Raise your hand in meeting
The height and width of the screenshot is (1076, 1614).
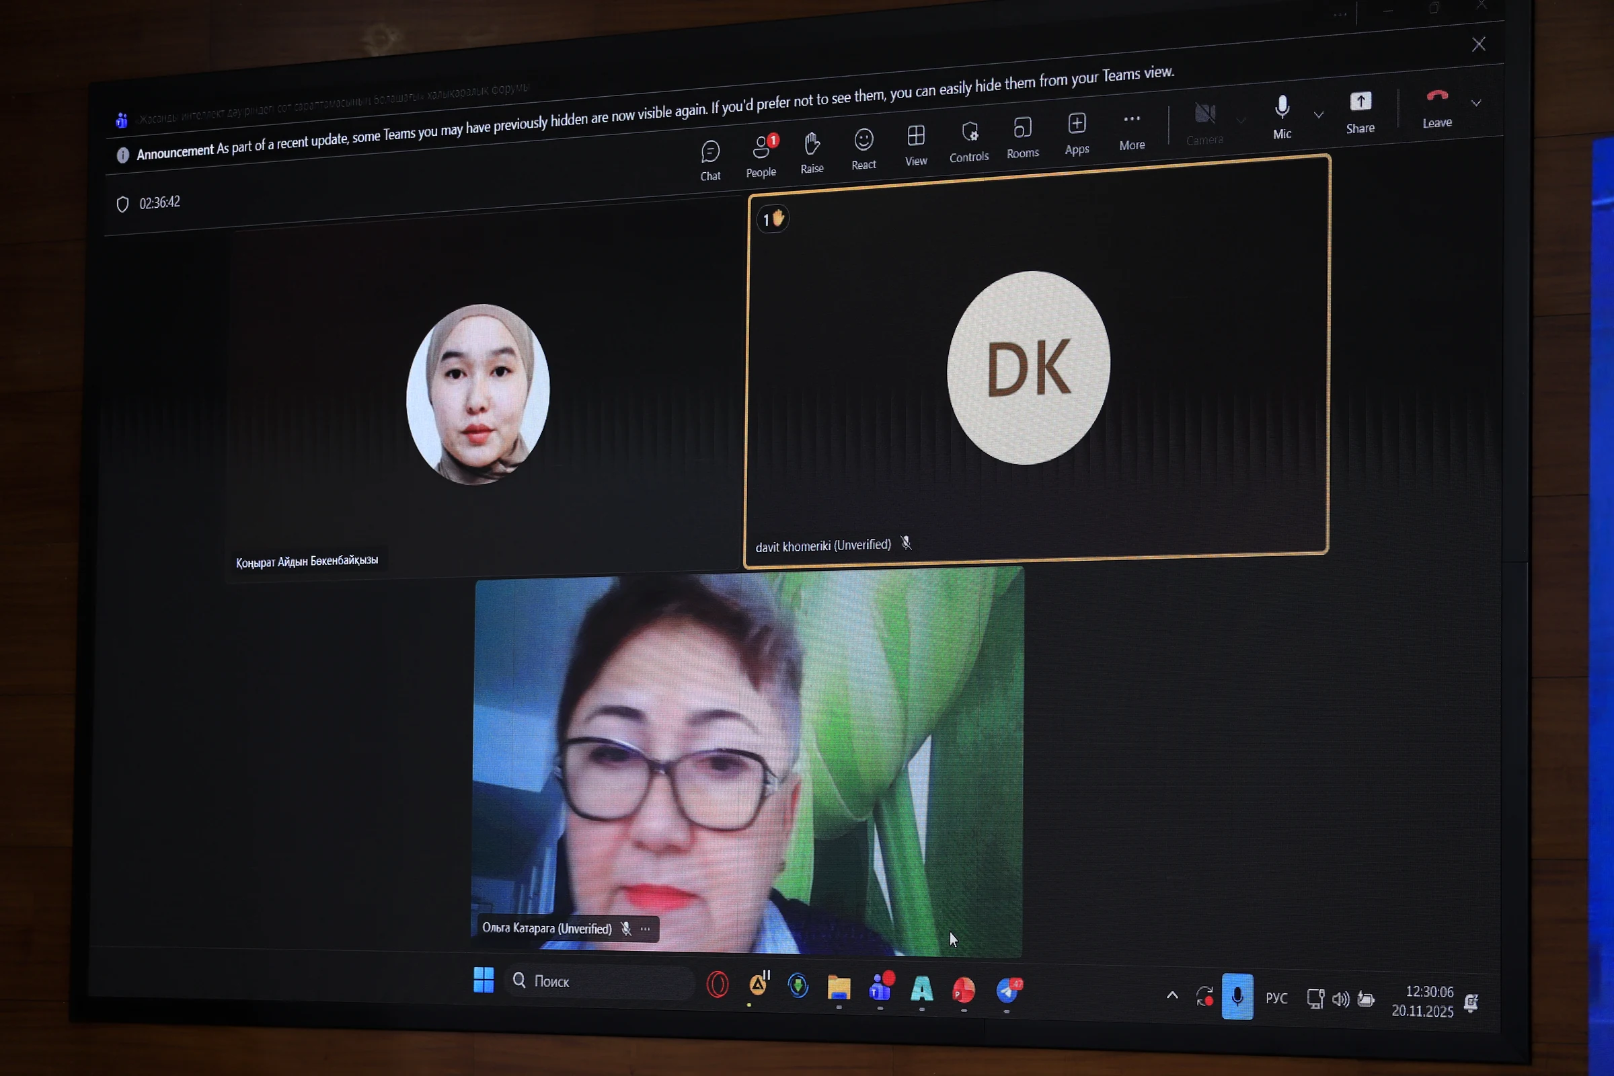coord(812,153)
